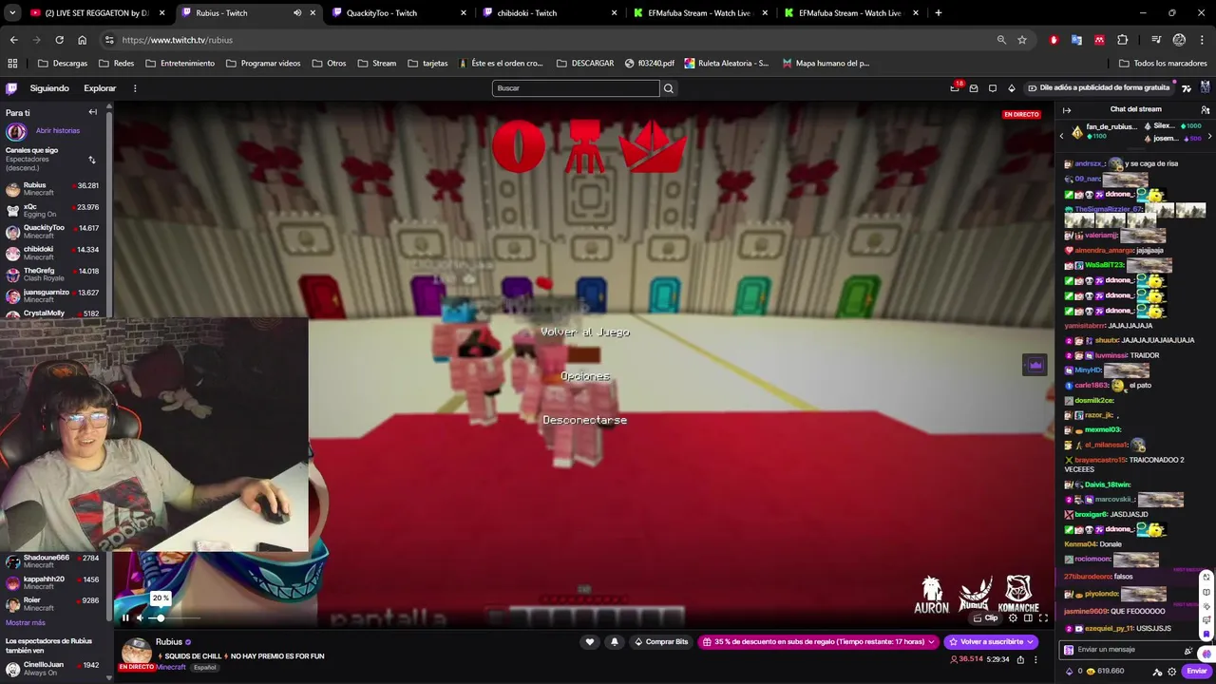Mute the stream volume speaker icon
Viewport: 1216px width, 684px height.
click(x=141, y=617)
